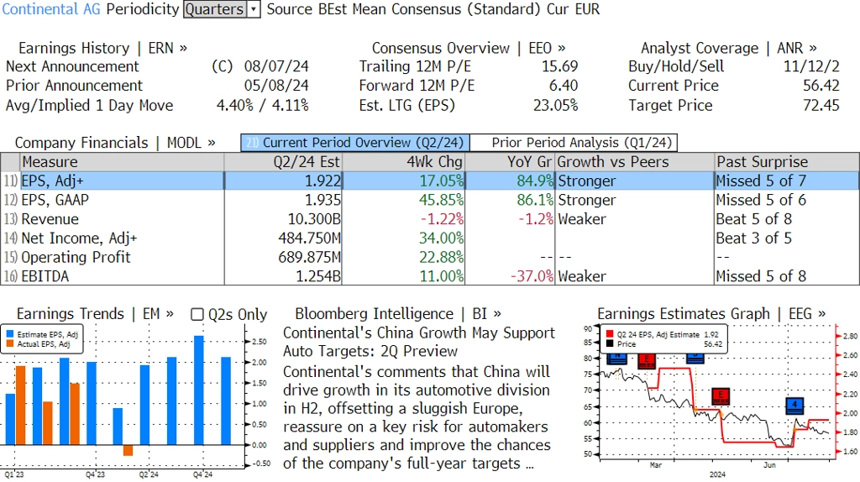This screenshot has width=860, height=482.
Task: Switch to Prior Period Analysis (Q1/24) tab
Action: (x=574, y=143)
